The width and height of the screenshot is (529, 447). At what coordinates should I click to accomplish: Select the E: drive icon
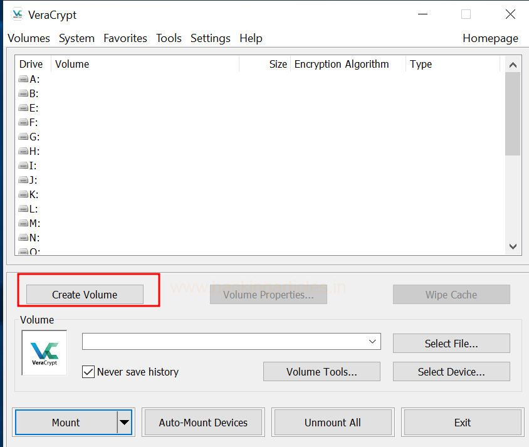click(x=23, y=108)
